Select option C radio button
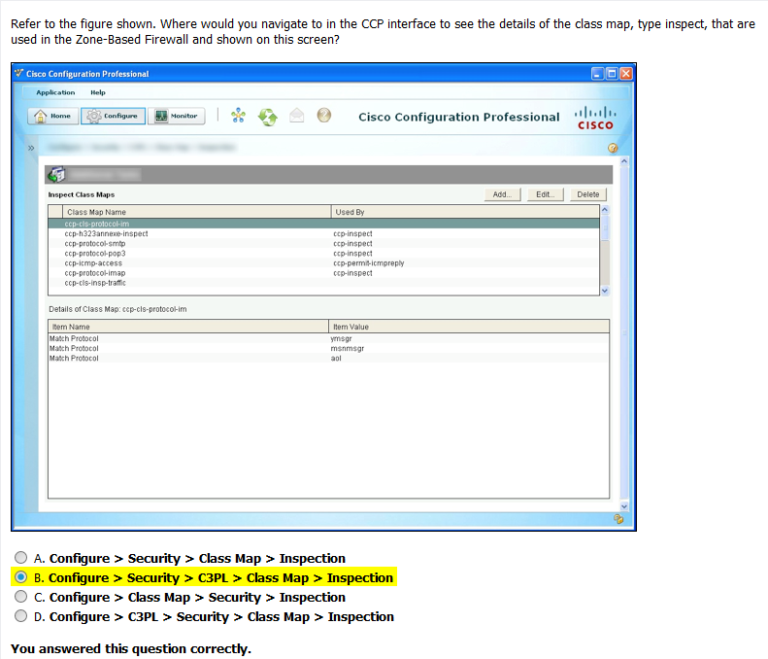 click(20, 596)
